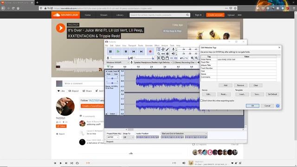Viewport: 297px width, 167px height.
Task: Select the Audacity Selection (I-beam) tool
Action: 159,50
